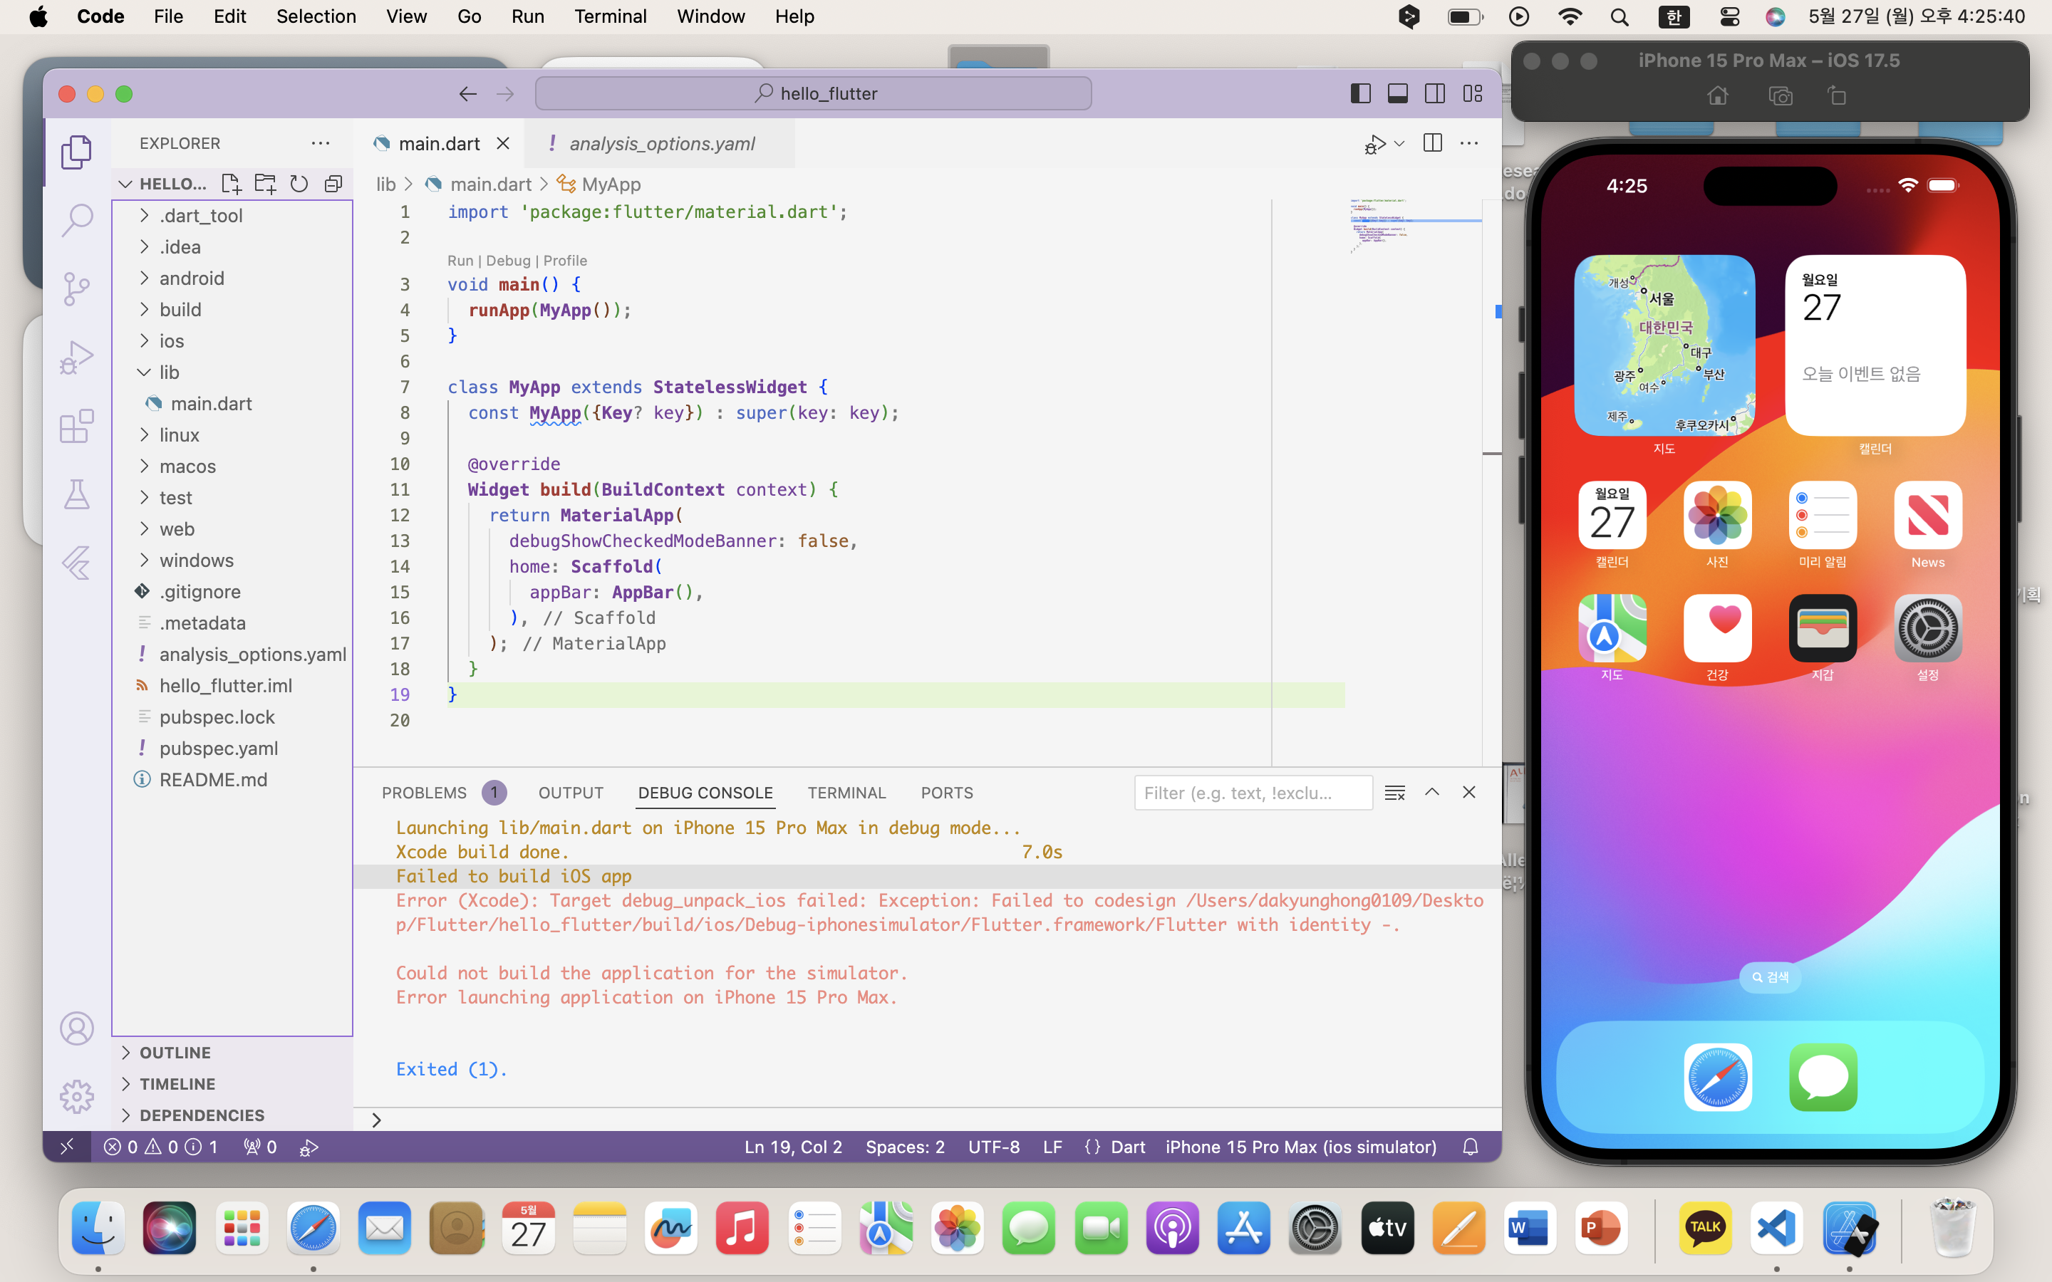Split the editor to the right

(x=1433, y=143)
